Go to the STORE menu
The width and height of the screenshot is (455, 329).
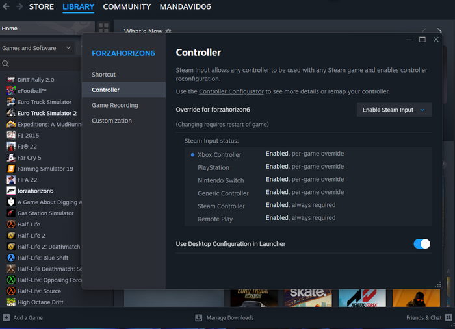[x=42, y=6]
